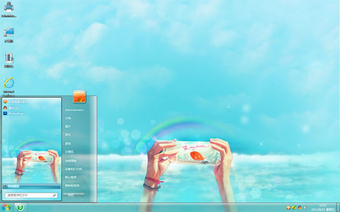The height and width of the screenshot is (212, 340).
Task: Open the volume speaker tray icon
Action: point(305,207)
